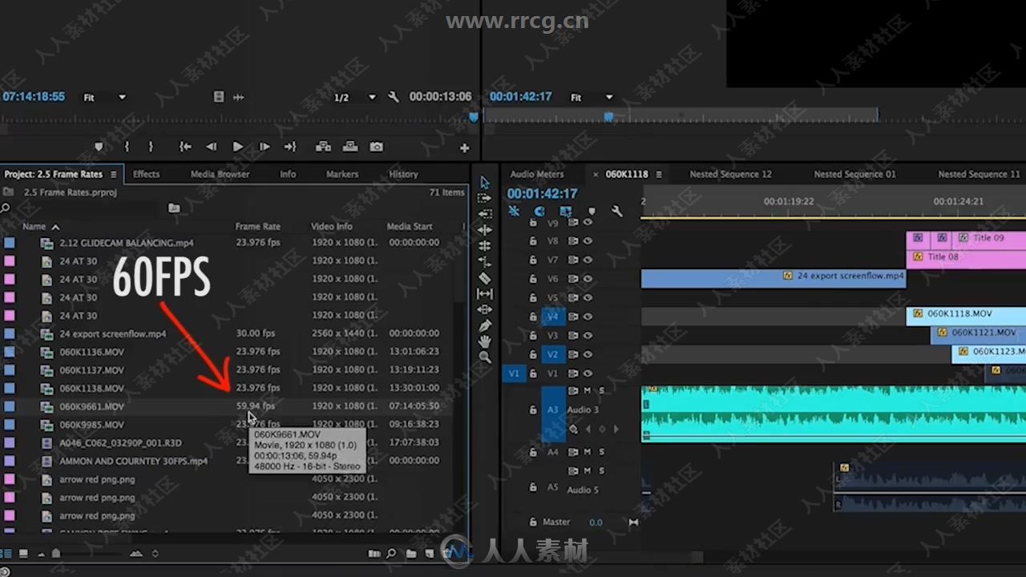Select the Razor tool
The width and height of the screenshot is (1026, 577).
[484, 278]
